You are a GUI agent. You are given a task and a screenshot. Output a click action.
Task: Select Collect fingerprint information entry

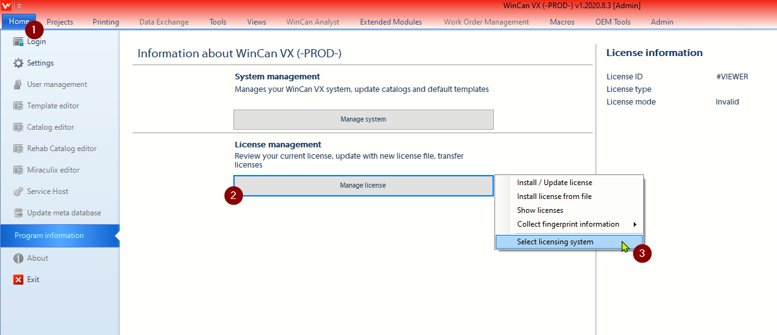click(x=569, y=224)
